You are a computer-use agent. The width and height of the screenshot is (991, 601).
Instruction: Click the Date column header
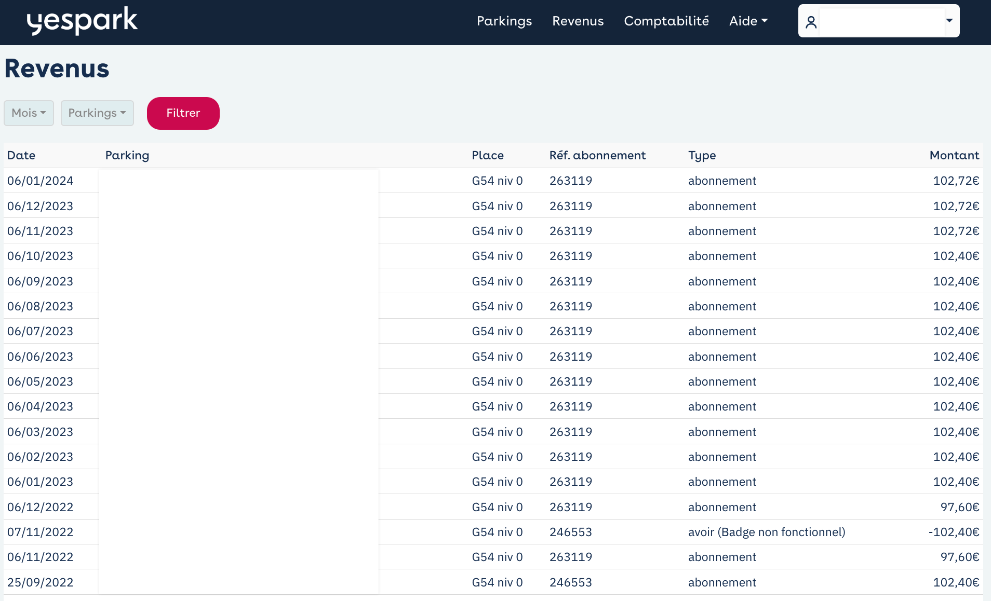[21, 155]
